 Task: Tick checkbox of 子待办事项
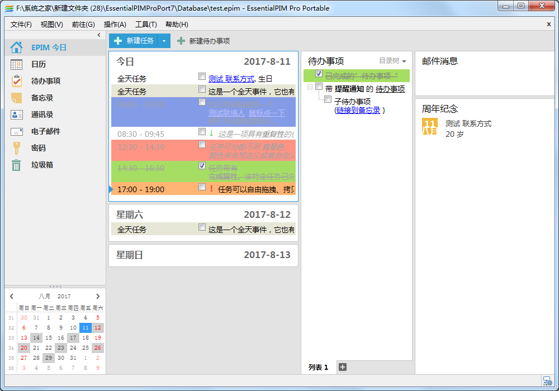click(x=328, y=99)
